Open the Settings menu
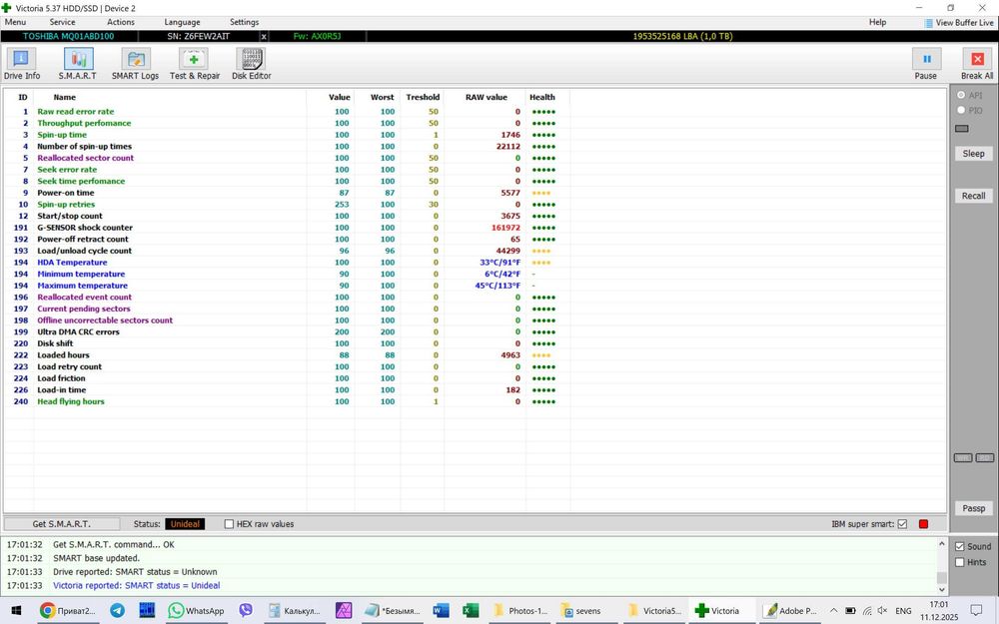Screen dimensions: 999x624 (244, 22)
